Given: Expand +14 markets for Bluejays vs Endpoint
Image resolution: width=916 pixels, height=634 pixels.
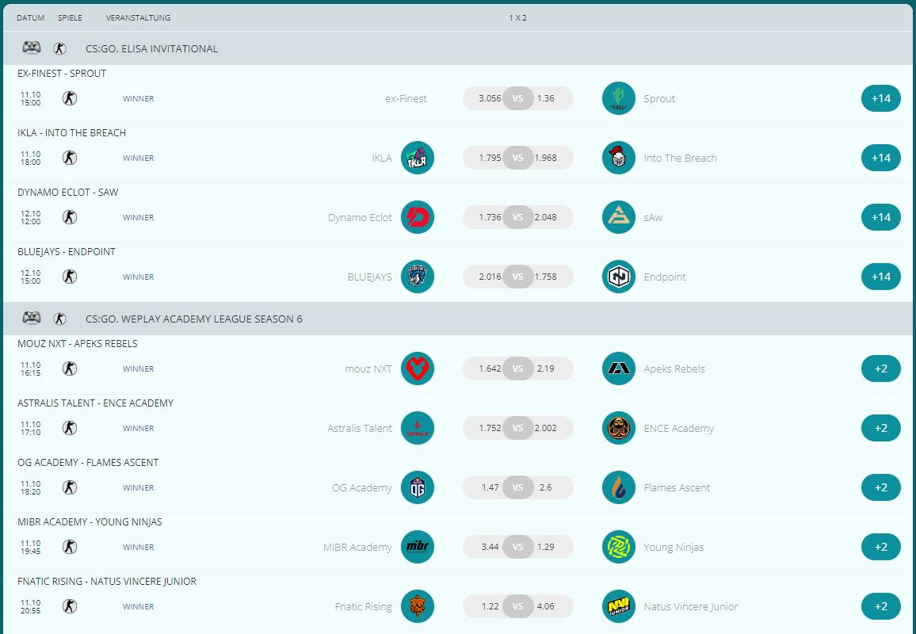Looking at the screenshot, I should [x=880, y=277].
